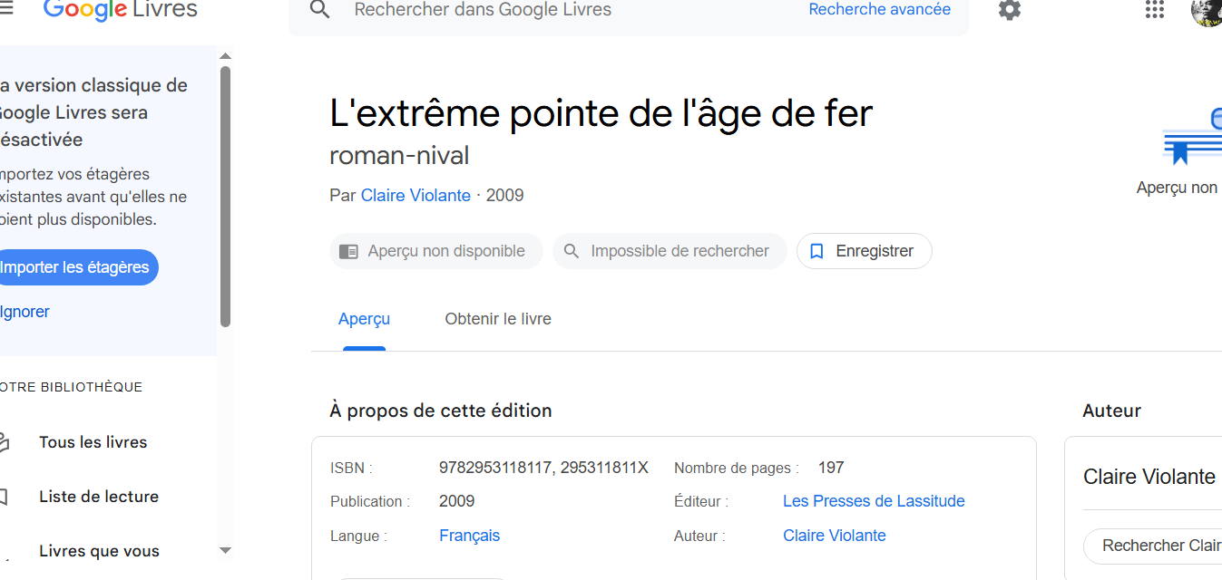The height and width of the screenshot is (580, 1222).
Task: Click the Recherche avancée link
Action: click(x=879, y=10)
